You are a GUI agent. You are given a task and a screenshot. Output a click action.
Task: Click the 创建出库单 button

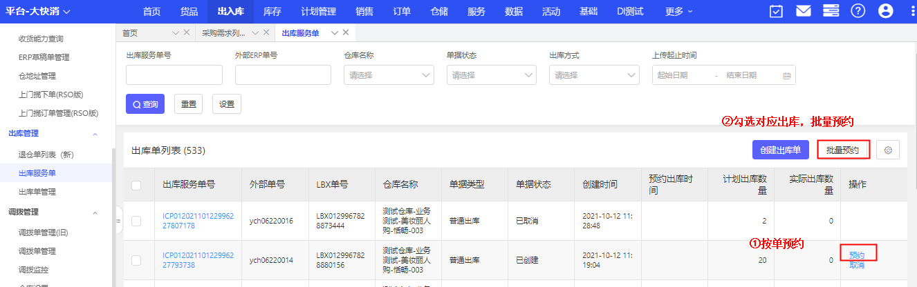(x=780, y=150)
